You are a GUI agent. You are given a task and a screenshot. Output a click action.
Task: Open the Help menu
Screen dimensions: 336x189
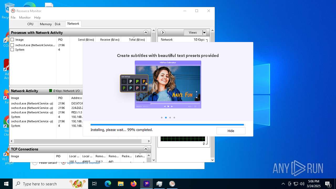[37, 18]
